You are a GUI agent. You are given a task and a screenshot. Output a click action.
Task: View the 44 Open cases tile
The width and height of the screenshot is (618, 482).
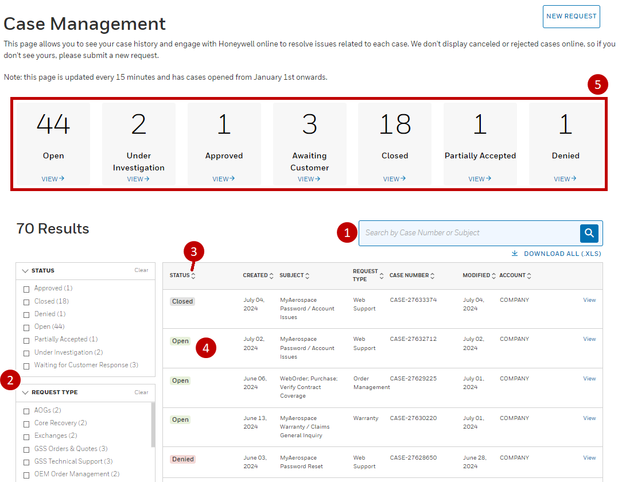(x=53, y=179)
